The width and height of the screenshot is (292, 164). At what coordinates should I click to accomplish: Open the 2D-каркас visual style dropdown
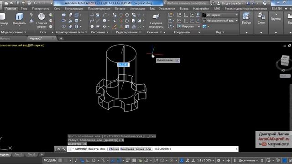pyautogui.click(x=220, y=15)
